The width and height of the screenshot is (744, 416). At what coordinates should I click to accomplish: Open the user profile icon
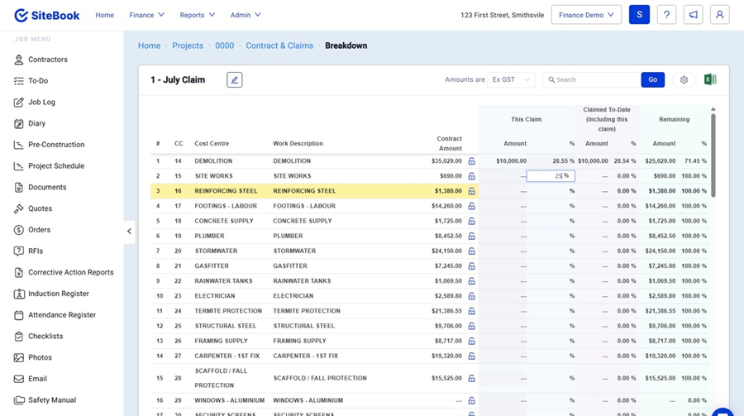pos(719,15)
